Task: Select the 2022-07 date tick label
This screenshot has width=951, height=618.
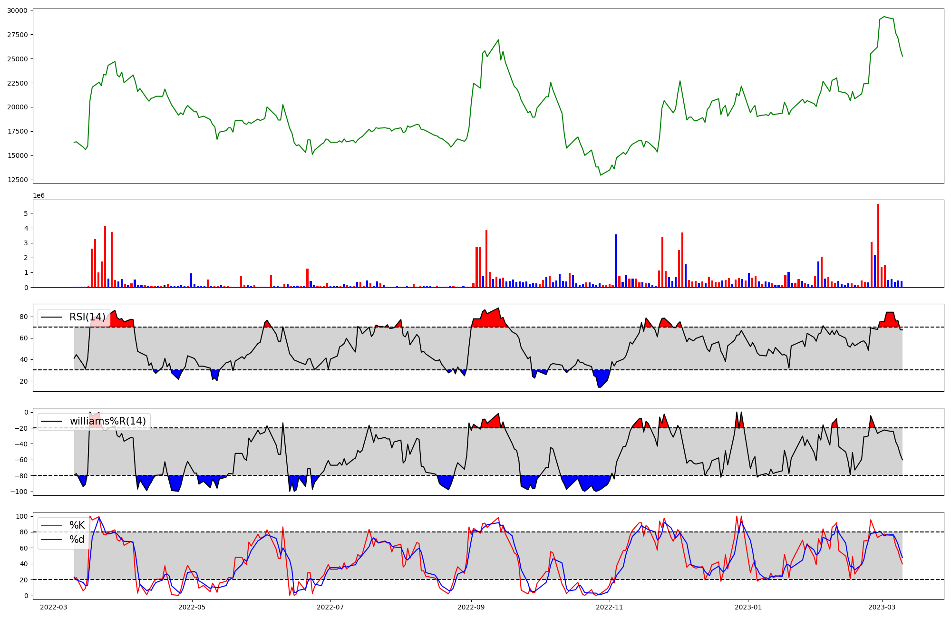Action: coord(330,607)
